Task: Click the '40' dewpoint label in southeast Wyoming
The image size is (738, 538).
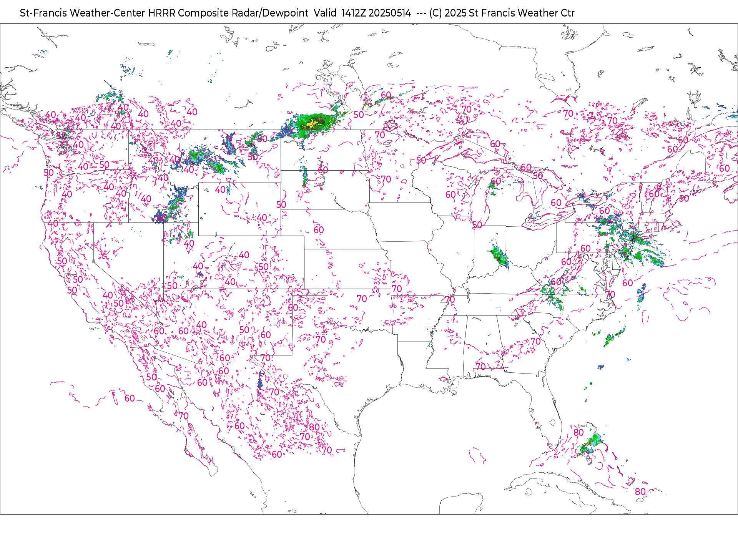Action: [x=262, y=218]
